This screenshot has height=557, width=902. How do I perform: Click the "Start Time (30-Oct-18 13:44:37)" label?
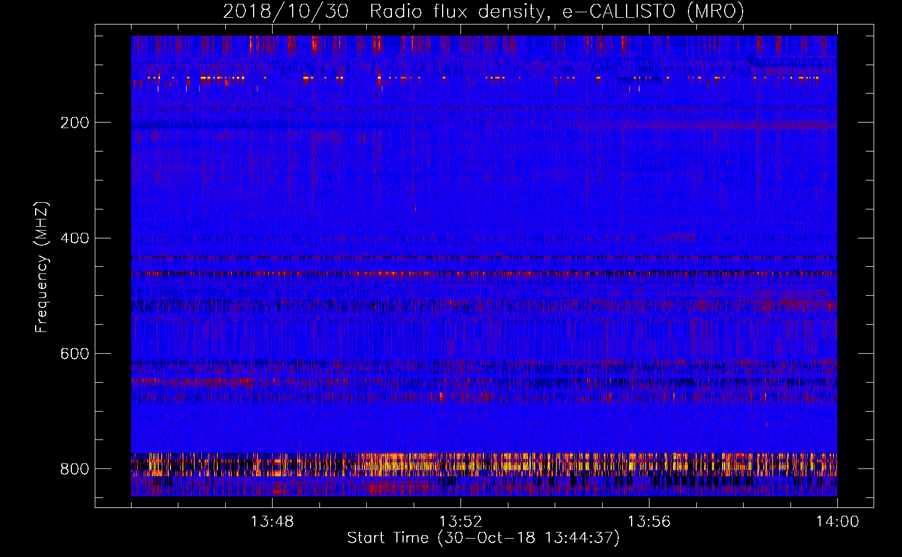point(483,538)
